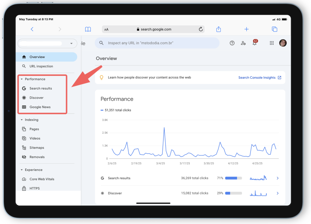Image resolution: width=311 pixels, height=224 pixels.
Task: Click the Overview page heading
Action: coord(106,59)
